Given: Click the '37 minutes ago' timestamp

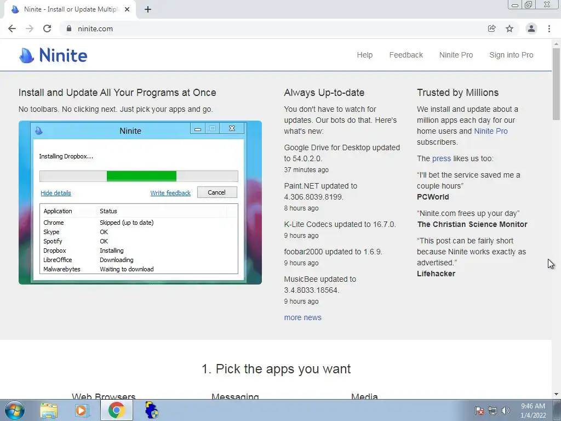Looking at the screenshot, I should [306, 170].
